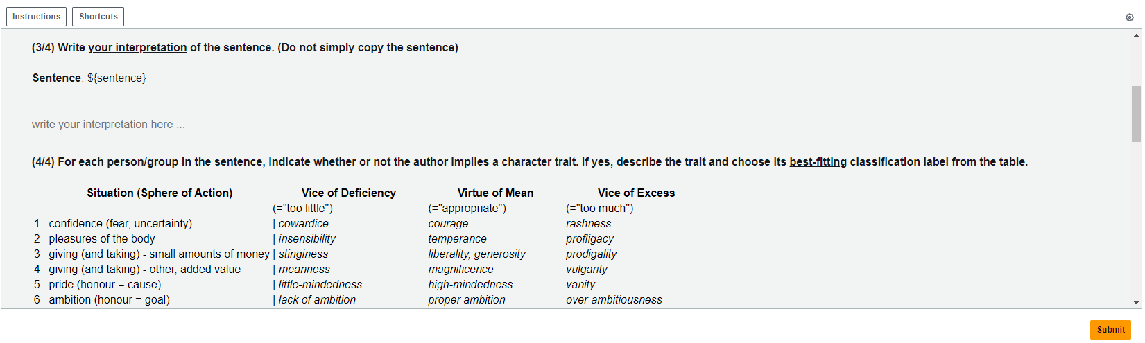Click the underlined 'best-fitting' text
The height and width of the screenshot is (343, 1145).
(x=818, y=161)
